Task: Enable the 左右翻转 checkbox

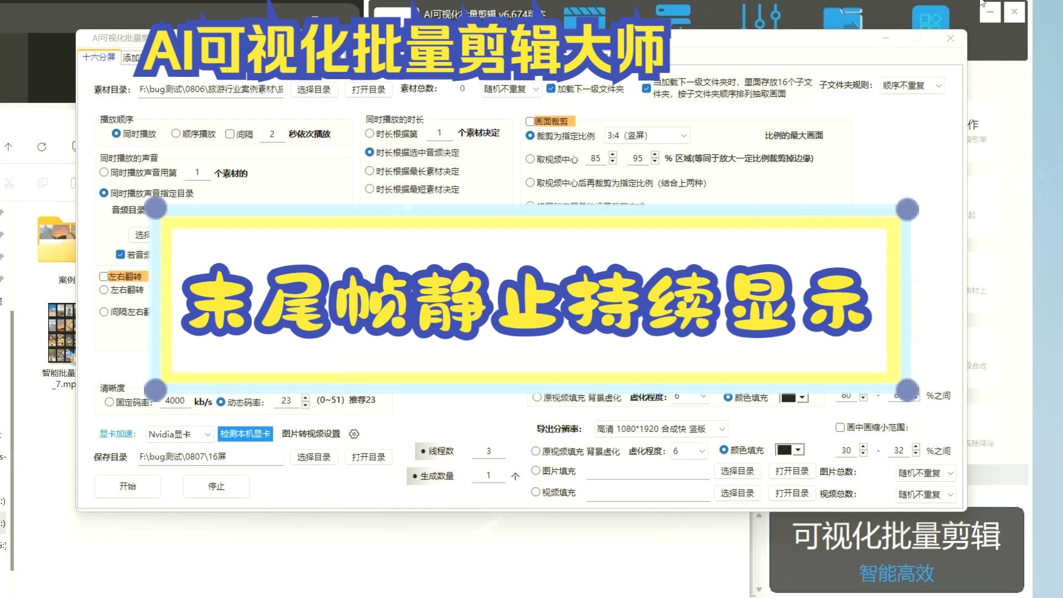Action: 104,276
